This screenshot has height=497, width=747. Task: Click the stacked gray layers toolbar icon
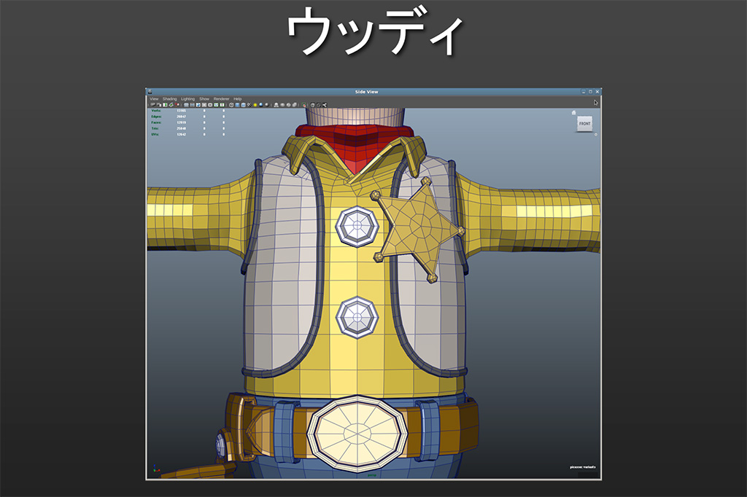click(295, 105)
